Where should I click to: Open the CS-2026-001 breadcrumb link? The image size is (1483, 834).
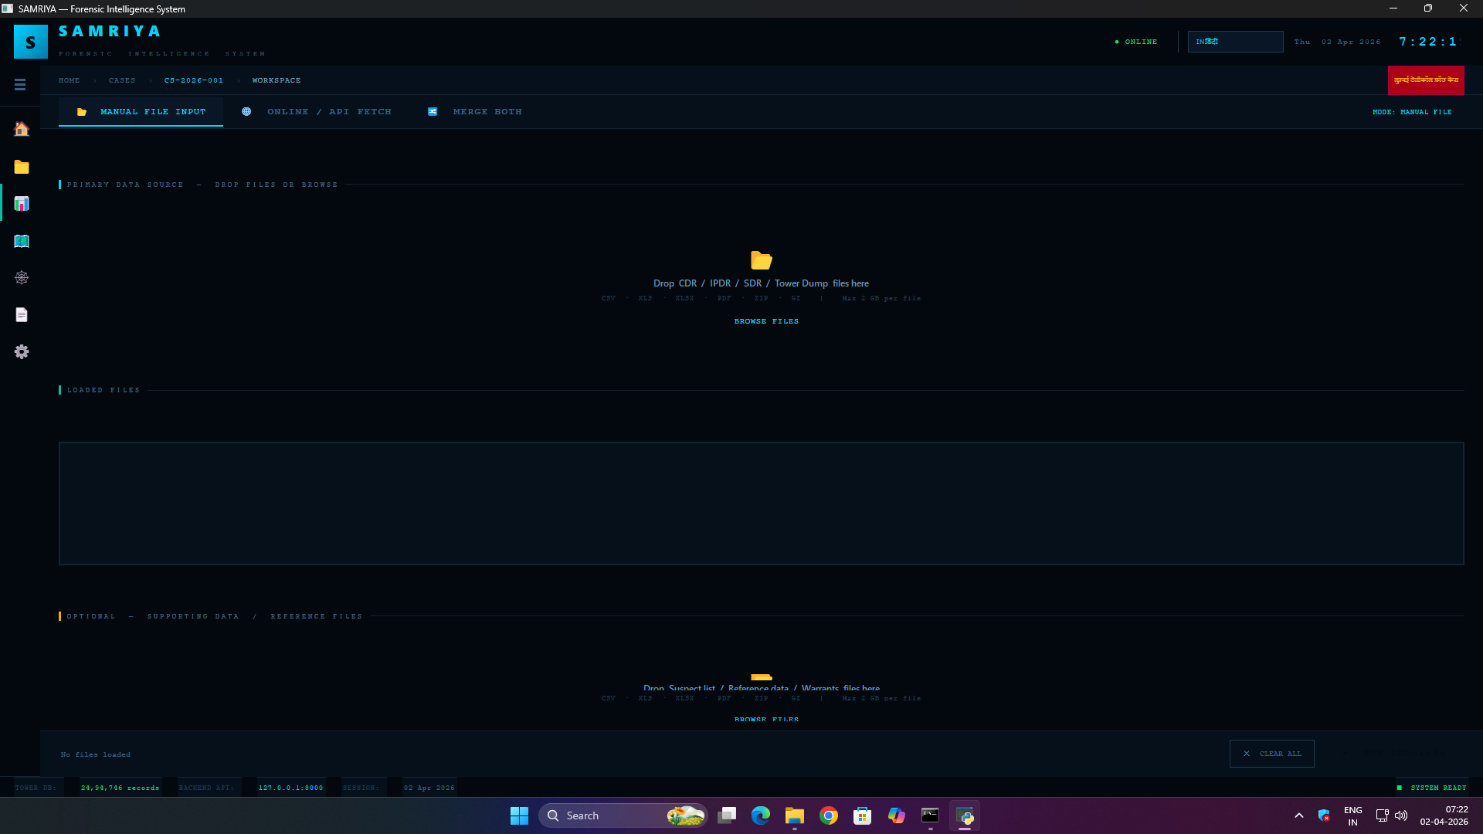tap(193, 80)
